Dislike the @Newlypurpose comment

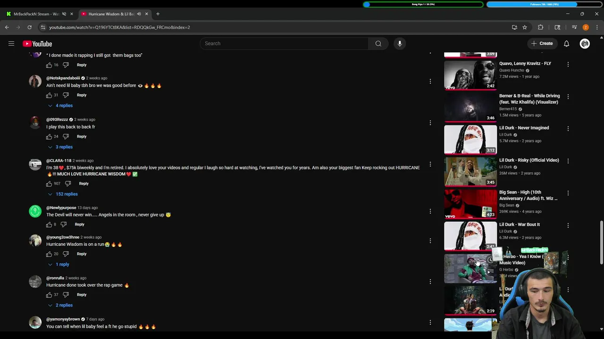[64, 225]
